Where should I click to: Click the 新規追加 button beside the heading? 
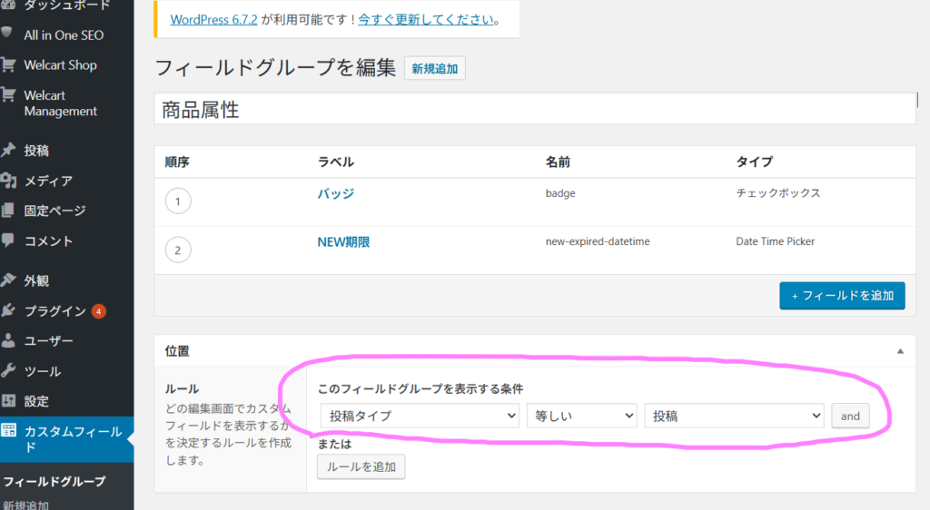point(434,68)
